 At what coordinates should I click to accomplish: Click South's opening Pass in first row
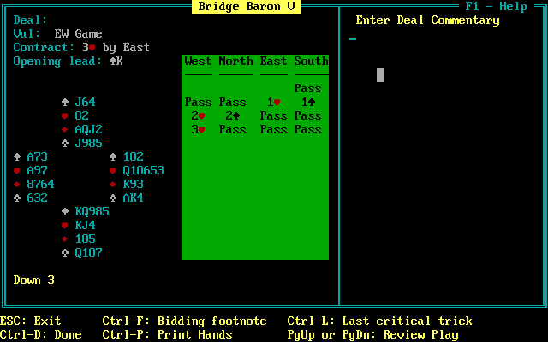point(307,89)
